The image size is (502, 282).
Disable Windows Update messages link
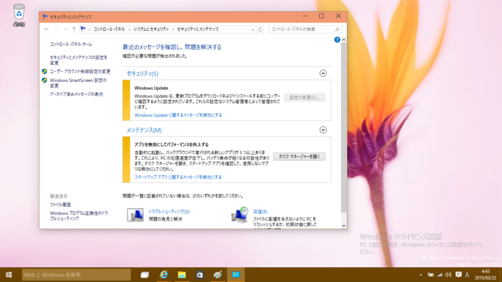pyautogui.click(x=178, y=115)
